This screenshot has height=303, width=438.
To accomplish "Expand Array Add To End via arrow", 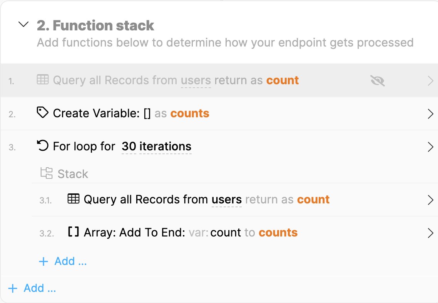I will 430,233.
